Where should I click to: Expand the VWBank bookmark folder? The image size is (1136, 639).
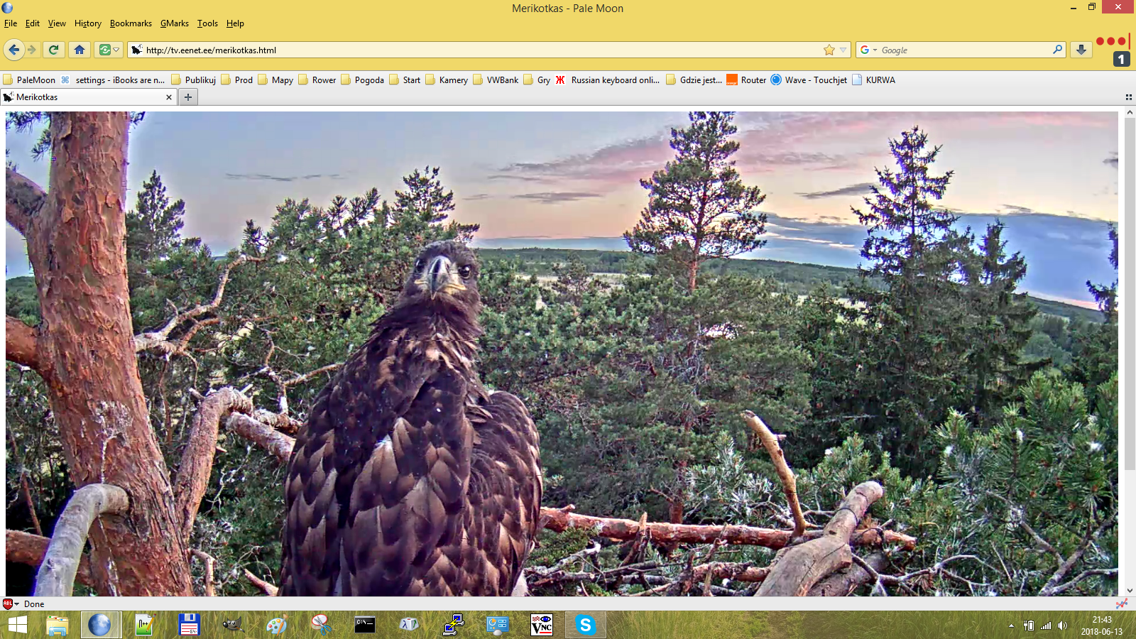coord(496,80)
